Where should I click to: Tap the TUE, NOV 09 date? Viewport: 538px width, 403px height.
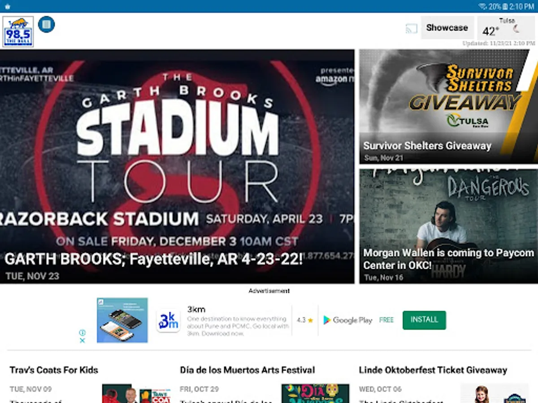(x=31, y=389)
